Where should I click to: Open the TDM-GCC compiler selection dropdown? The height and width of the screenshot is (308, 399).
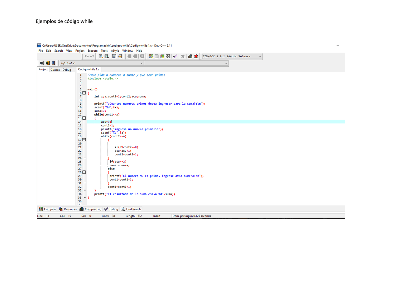tap(260, 56)
